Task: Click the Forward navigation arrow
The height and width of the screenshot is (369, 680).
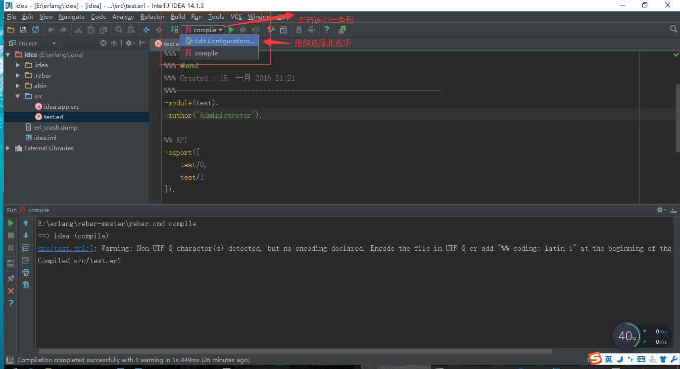Action: tap(159, 30)
